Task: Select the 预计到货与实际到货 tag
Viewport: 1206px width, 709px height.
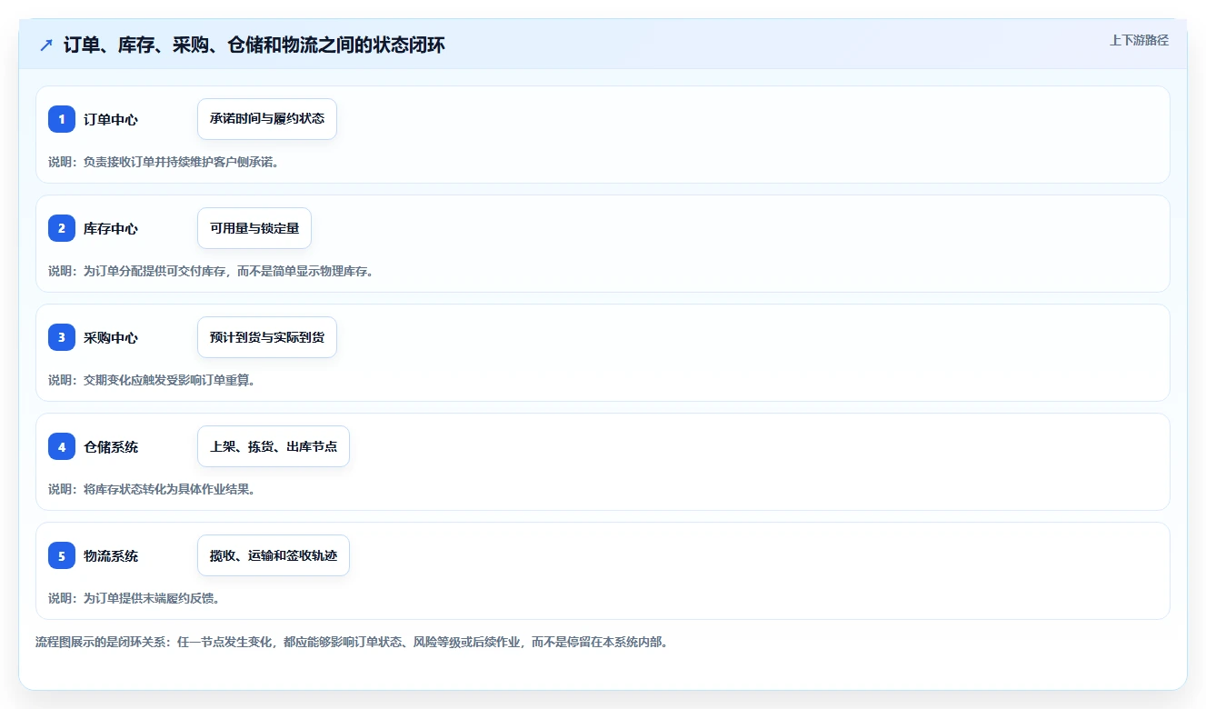Action: point(267,337)
